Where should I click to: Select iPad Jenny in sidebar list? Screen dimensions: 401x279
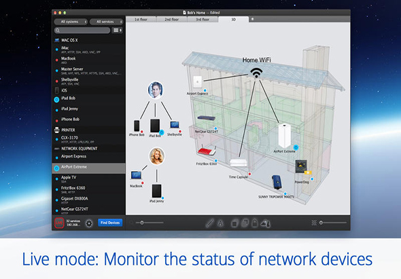pos(89,110)
